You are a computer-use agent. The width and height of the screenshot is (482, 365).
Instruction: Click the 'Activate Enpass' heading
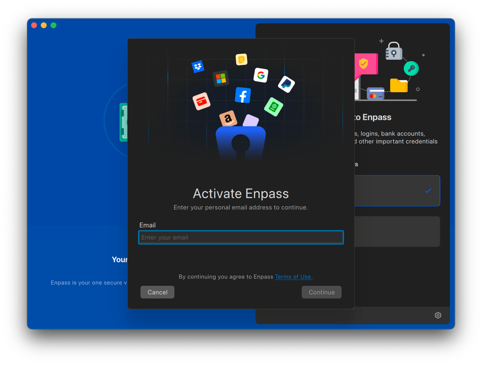[241, 194]
